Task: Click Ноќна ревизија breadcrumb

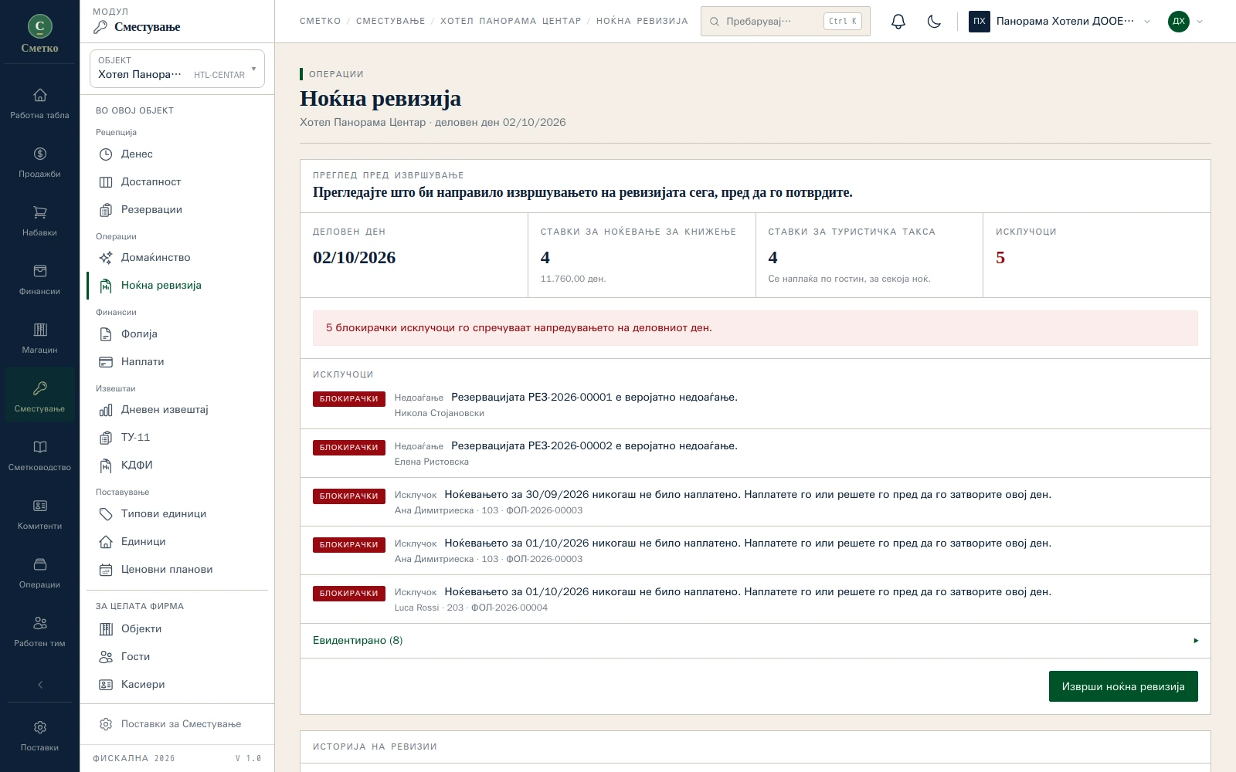Action: coord(642,22)
